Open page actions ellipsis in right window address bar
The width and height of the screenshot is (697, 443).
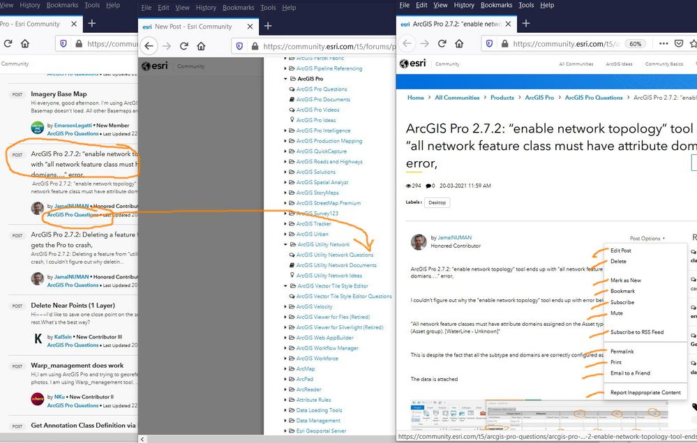[x=664, y=43]
